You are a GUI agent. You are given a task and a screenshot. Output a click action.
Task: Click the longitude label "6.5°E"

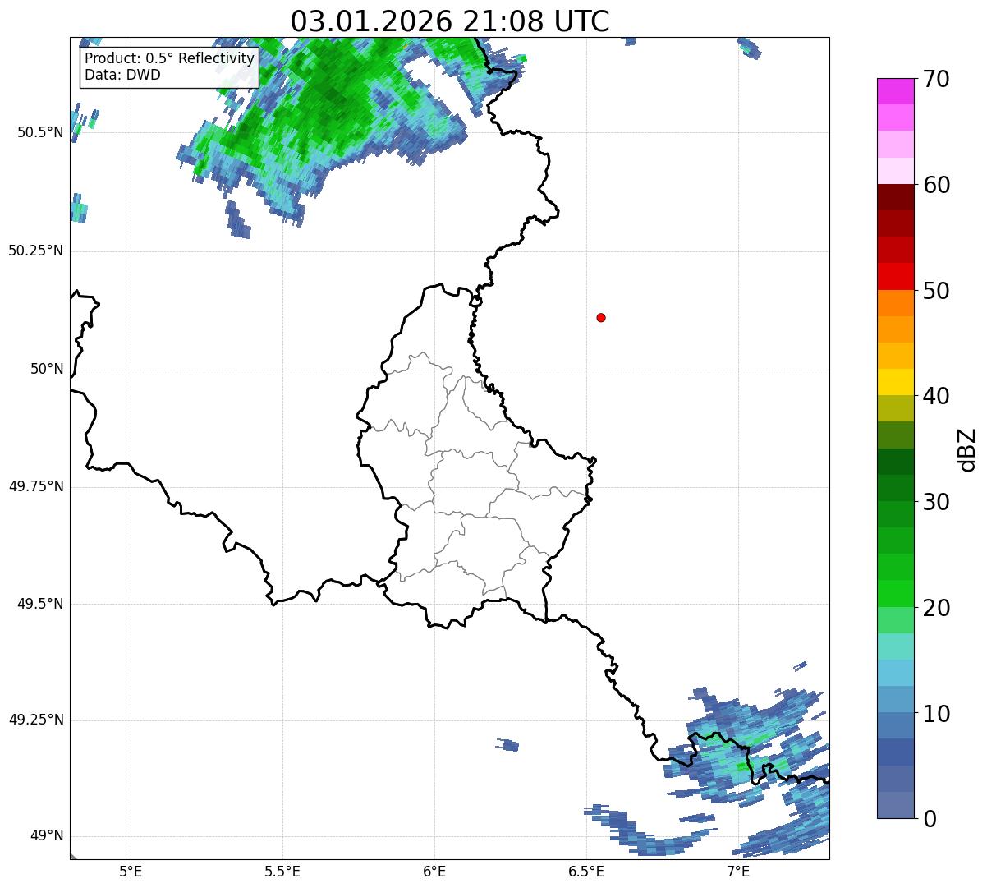[586, 871]
